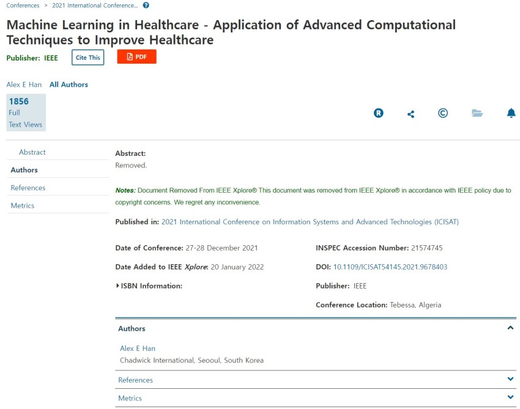This screenshot has height=409, width=520.
Task: Open the ICISAT conference Published in link
Action: pyautogui.click(x=310, y=222)
